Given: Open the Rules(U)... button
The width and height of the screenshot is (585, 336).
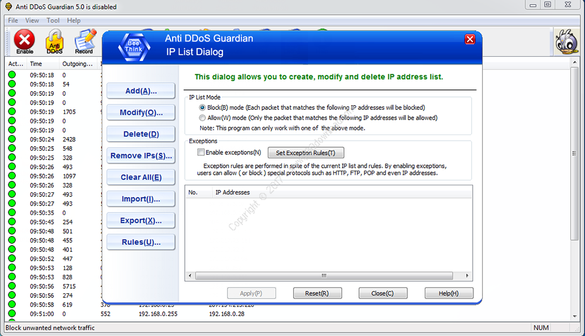Looking at the screenshot, I should pyautogui.click(x=141, y=242).
